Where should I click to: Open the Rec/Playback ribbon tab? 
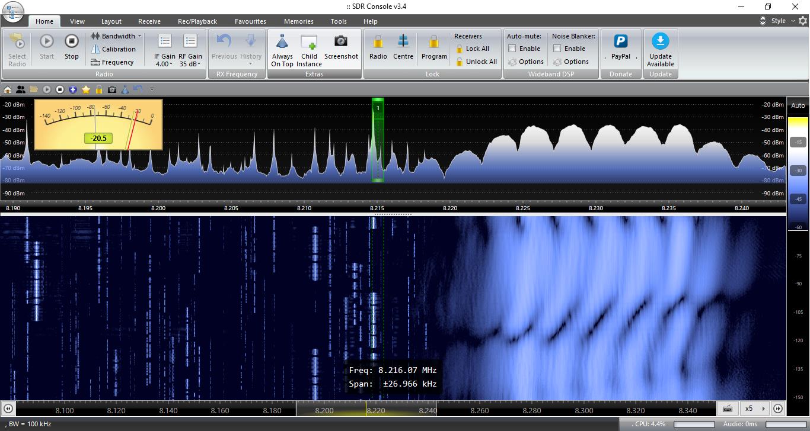(x=197, y=21)
